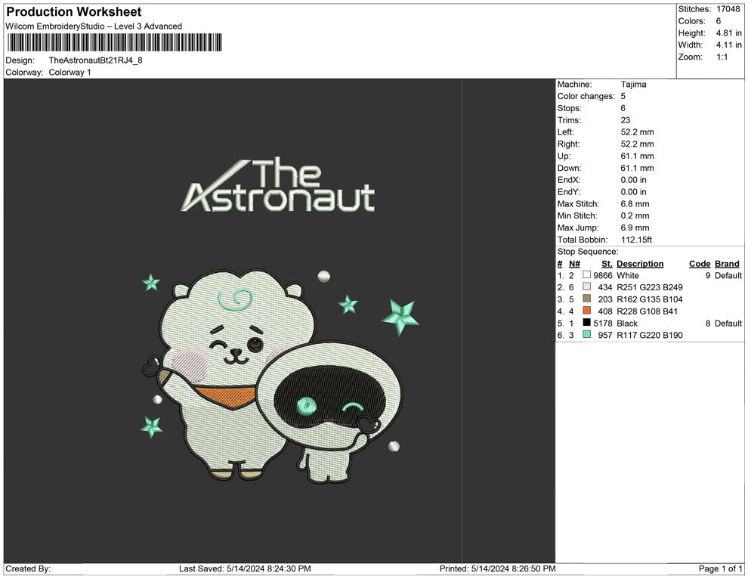Click the up value '61.1 mm'
This screenshot has width=748, height=576.
coord(638,156)
